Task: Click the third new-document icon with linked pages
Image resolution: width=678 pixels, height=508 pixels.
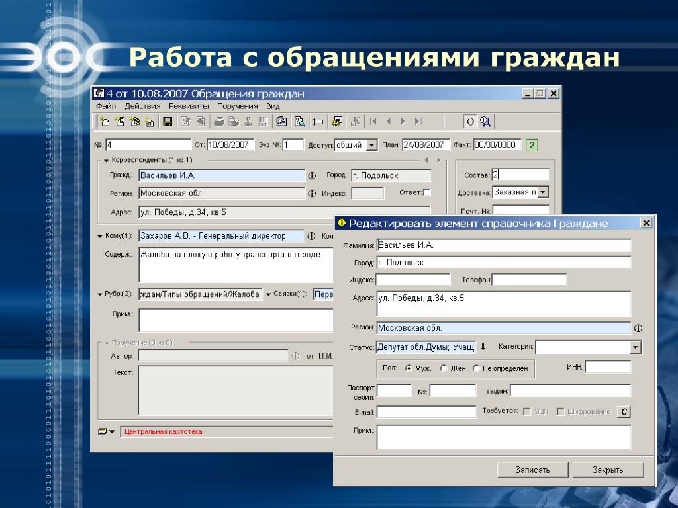Action: tap(135, 122)
